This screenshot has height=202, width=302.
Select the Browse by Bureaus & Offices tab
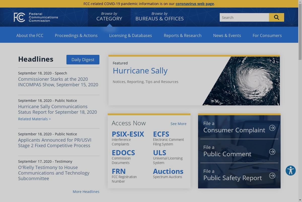(x=160, y=17)
